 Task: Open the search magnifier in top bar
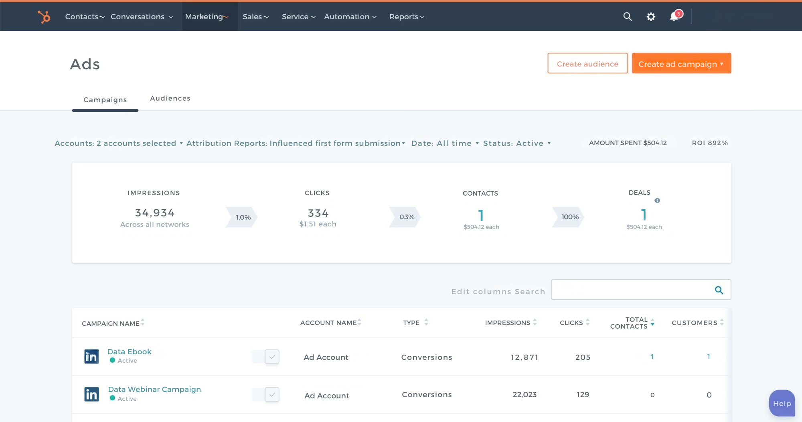(x=628, y=16)
